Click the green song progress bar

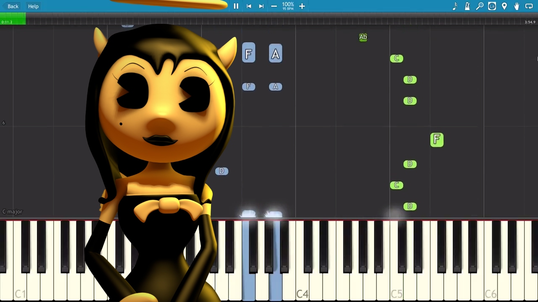click(x=13, y=19)
